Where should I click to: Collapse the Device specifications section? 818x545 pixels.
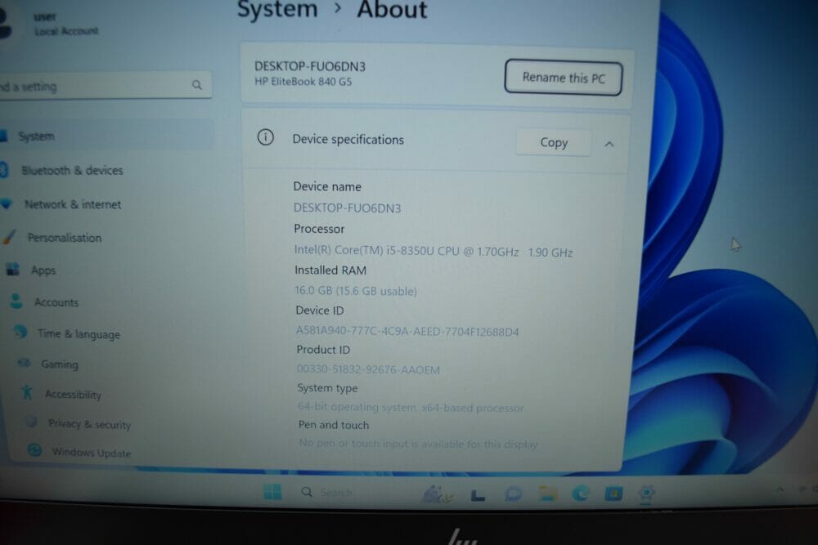tap(609, 145)
